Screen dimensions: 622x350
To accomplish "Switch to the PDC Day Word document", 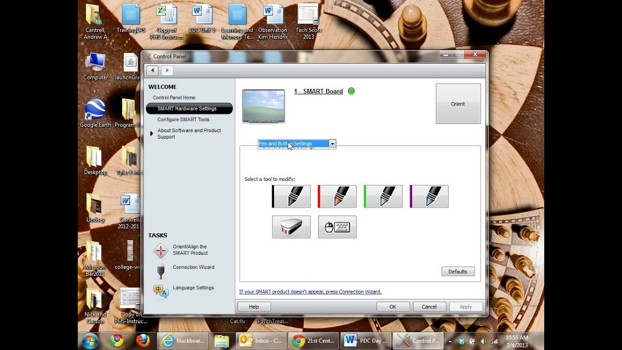I will [x=366, y=341].
